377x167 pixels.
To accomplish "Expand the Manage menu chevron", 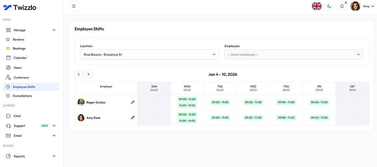I will pyautogui.click(x=54, y=30).
